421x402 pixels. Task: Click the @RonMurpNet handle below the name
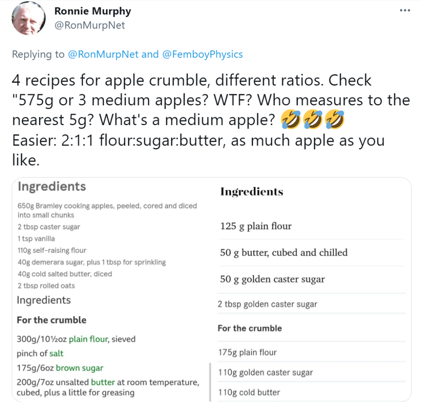(x=89, y=26)
